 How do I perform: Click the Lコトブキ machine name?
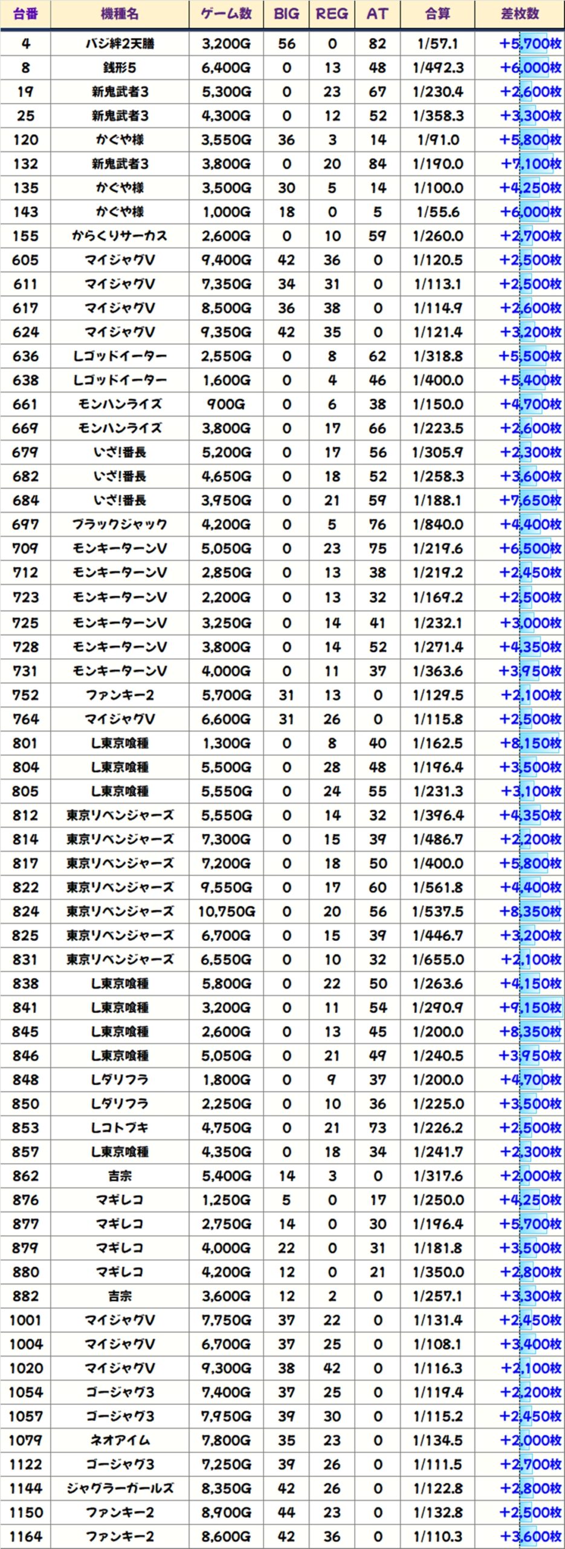coord(120,1128)
